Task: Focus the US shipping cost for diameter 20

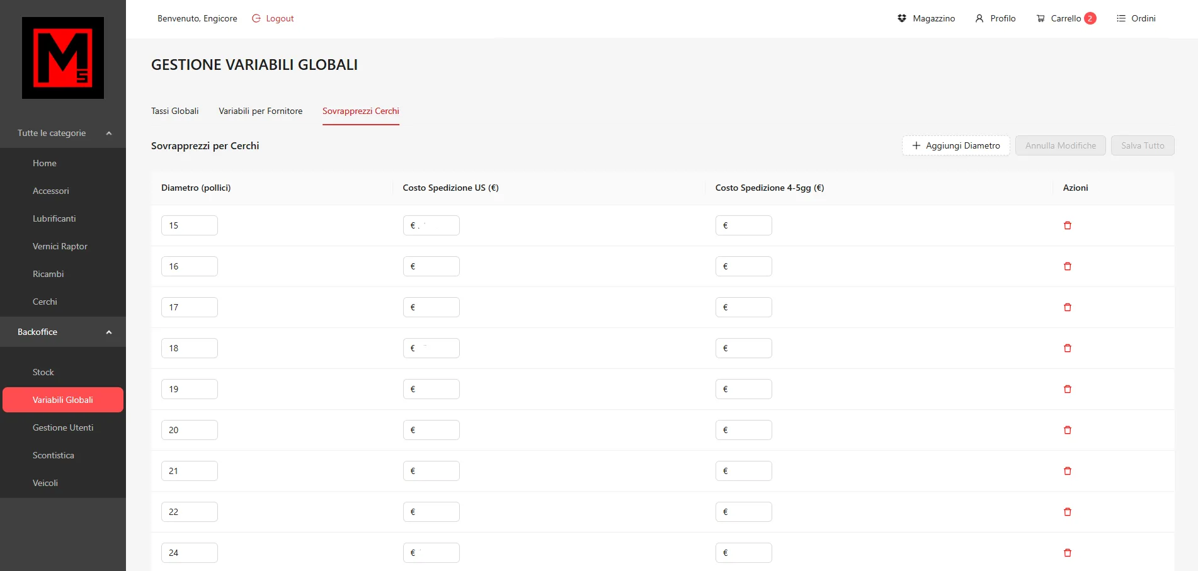Action: tap(435, 430)
